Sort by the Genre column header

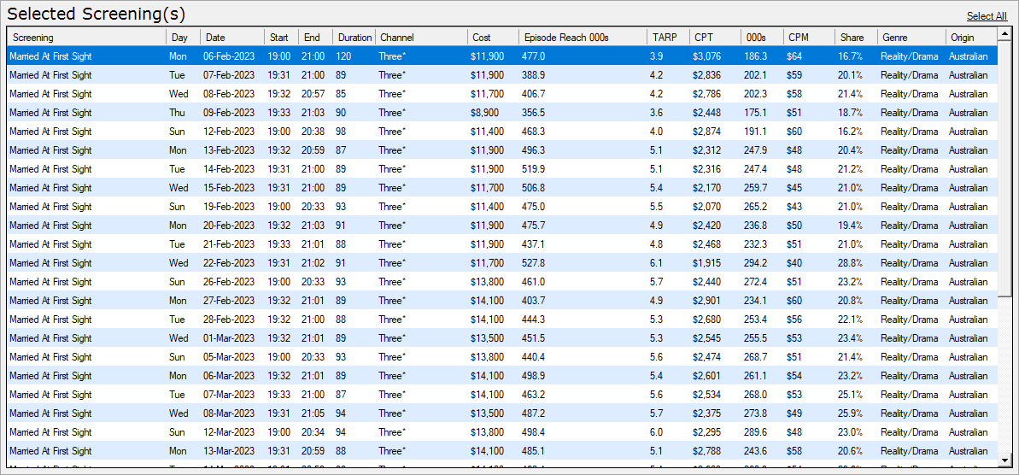click(x=911, y=38)
